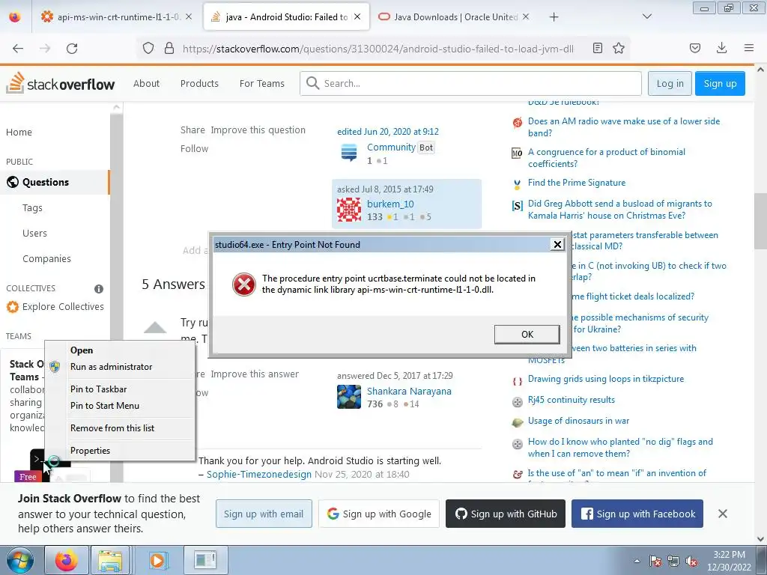767x575 pixels.
Task: Open the Firefox hamburger application menu
Action: click(x=749, y=48)
